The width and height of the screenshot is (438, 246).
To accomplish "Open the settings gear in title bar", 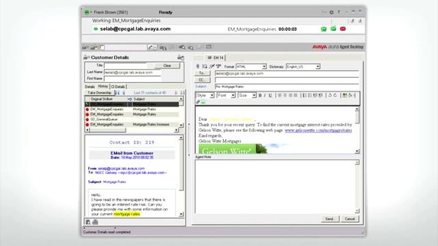I will point(331,12).
